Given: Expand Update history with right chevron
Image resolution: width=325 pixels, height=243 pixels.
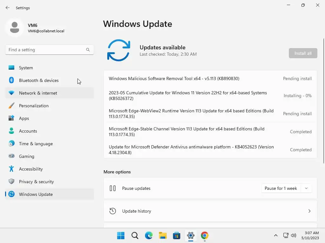Looking at the screenshot, I should (x=309, y=211).
